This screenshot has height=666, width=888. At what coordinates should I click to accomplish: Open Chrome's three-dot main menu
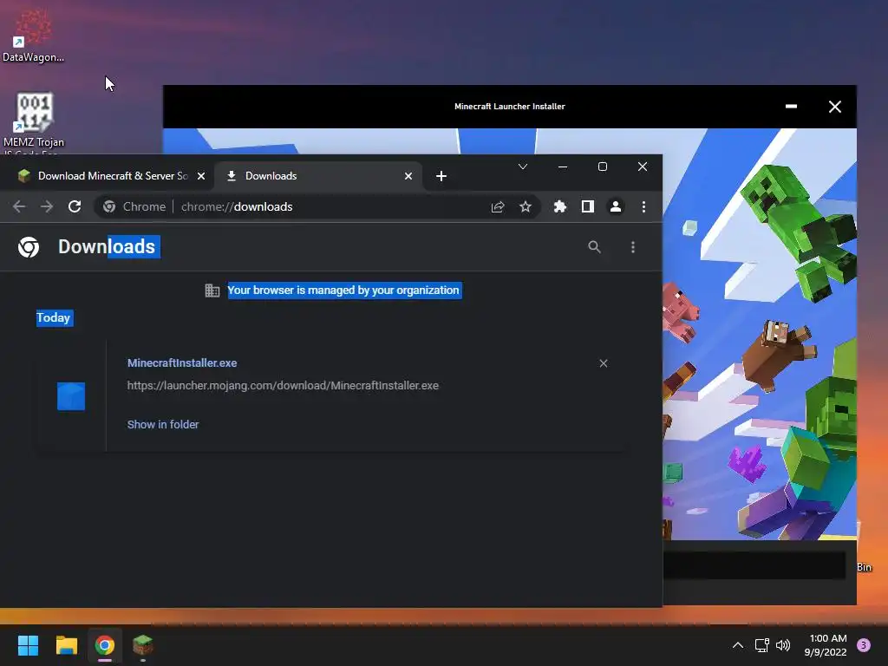coord(644,206)
